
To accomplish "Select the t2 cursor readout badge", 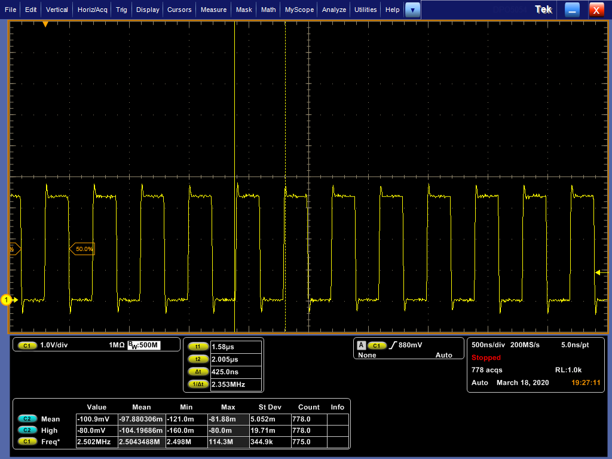I will tap(197, 359).
